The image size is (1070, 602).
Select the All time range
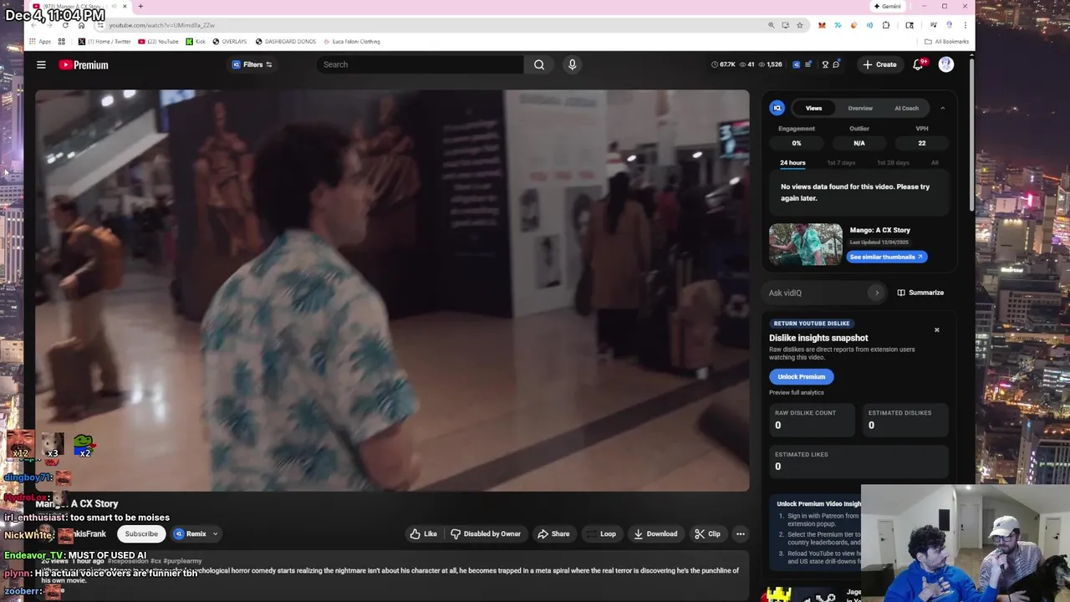pyautogui.click(x=935, y=162)
